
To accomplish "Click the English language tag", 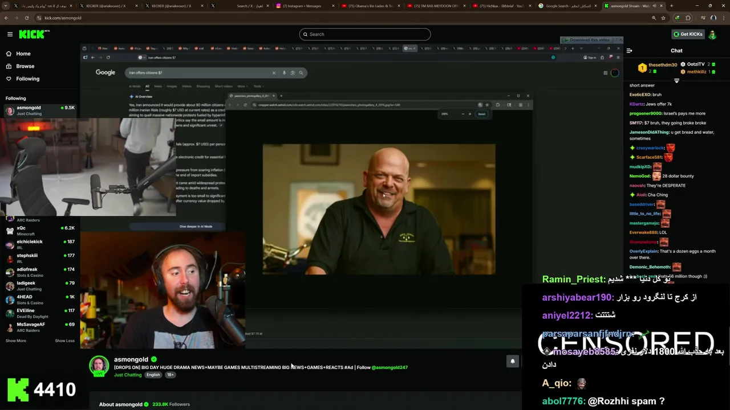I will pos(153,375).
